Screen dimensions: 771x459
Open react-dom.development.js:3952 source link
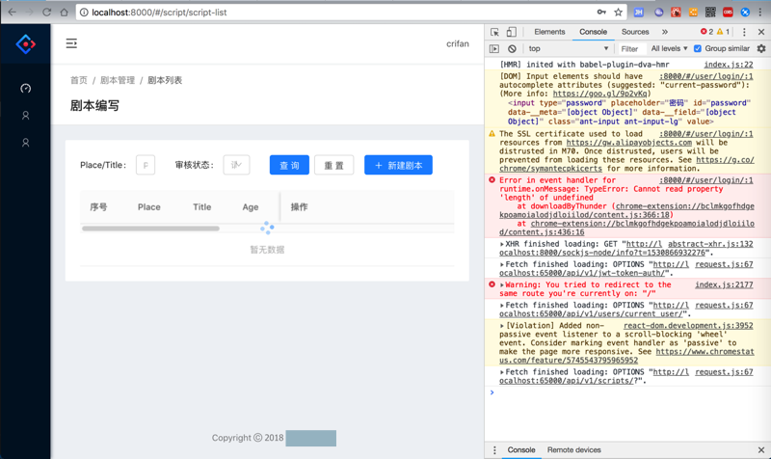pos(688,326)
